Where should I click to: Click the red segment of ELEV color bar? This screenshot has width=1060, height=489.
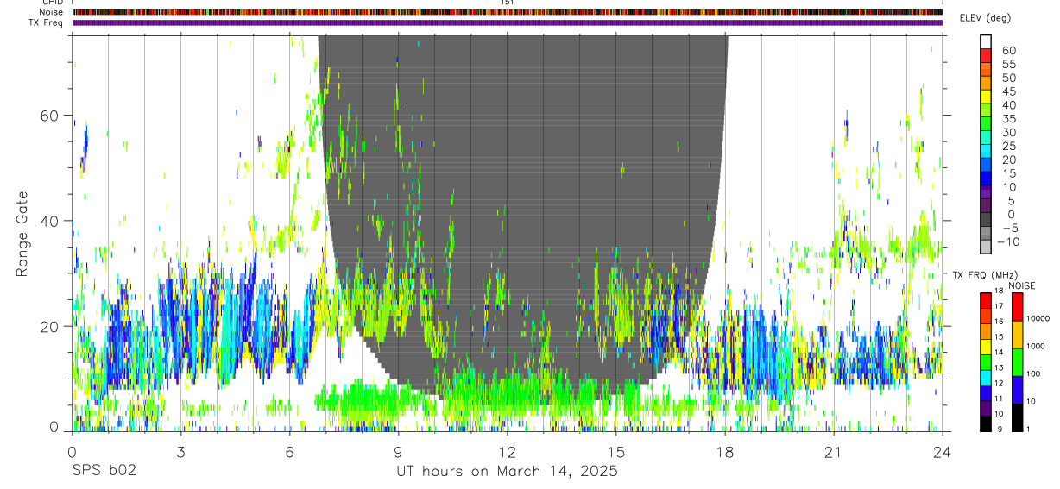point(986,55)
